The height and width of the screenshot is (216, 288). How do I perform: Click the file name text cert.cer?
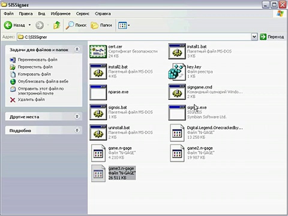pos(115,47)
